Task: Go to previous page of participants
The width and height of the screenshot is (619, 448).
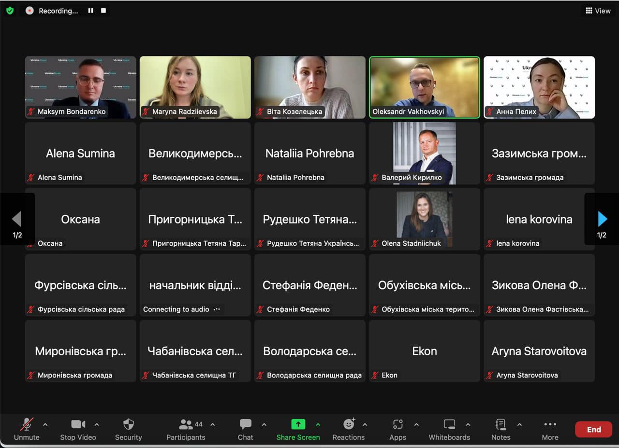Action: coord(17,220)
